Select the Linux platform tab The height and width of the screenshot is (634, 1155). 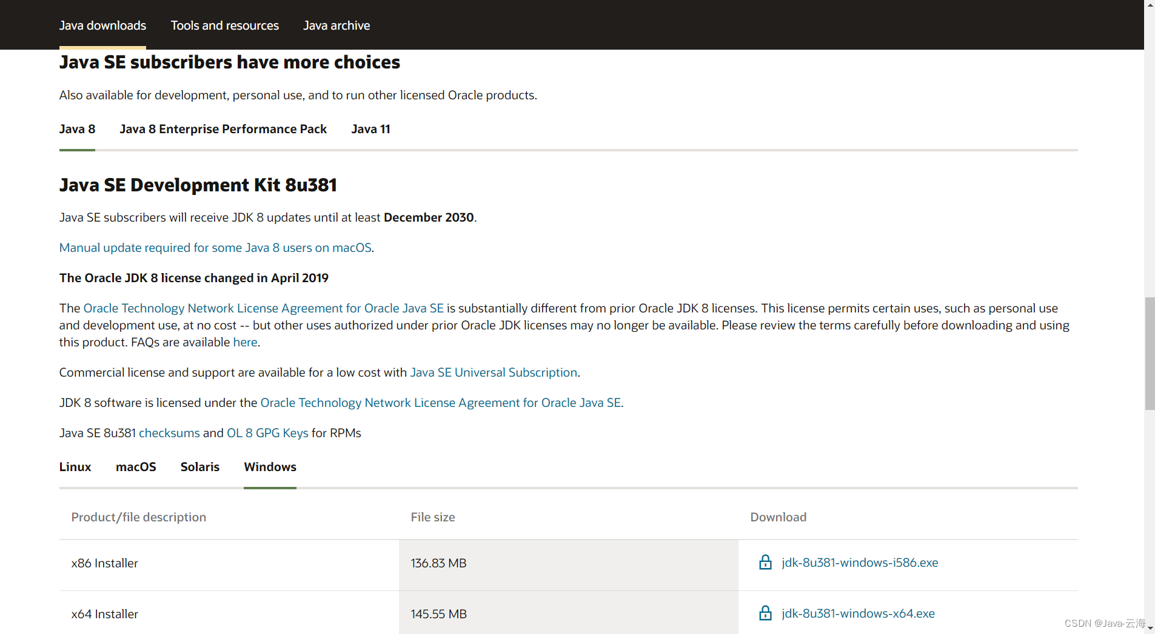coord(75,467)
